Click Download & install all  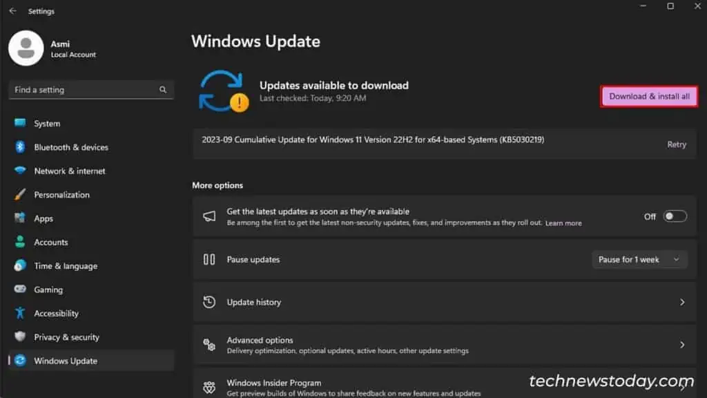(x=648, y=96)
